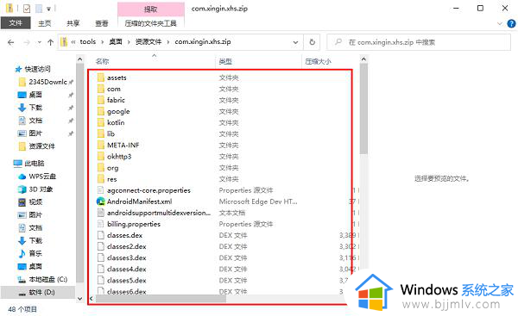Image resolution: width=518 pixels, height=316 pixels.
Task: Go up one folder level arrow
Action: [50, 42]
